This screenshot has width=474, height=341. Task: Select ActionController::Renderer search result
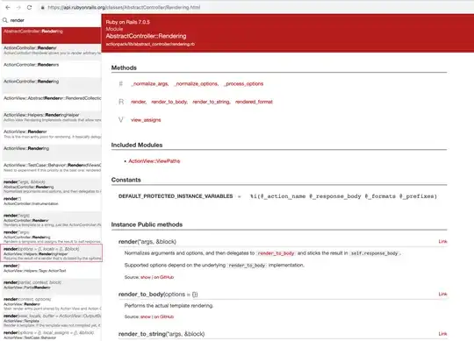(x=52, y=50)
